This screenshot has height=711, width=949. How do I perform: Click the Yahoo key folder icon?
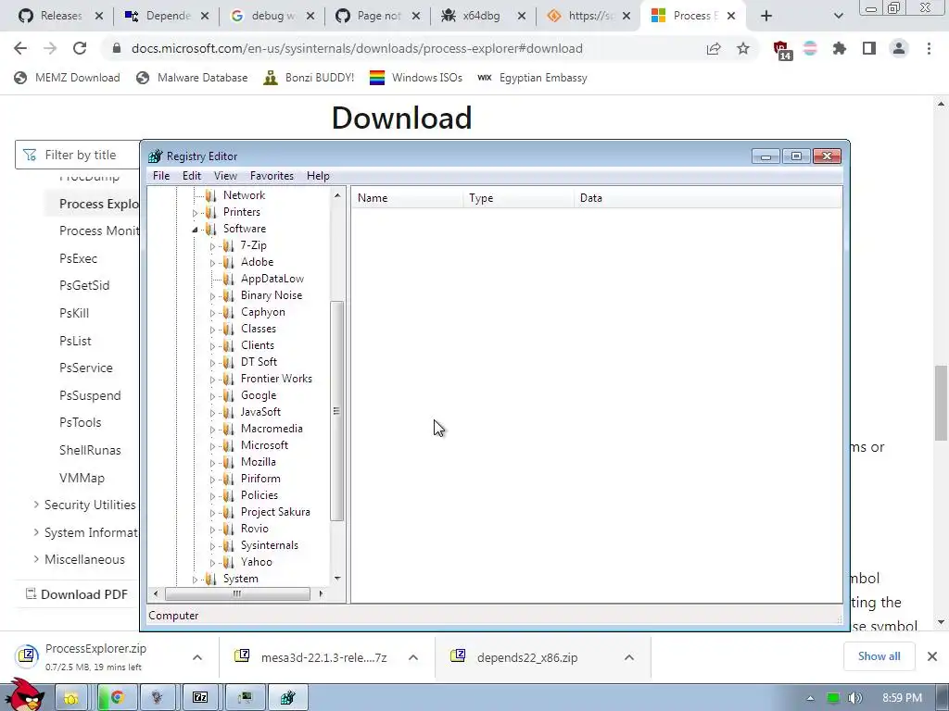tap(228, 562)
